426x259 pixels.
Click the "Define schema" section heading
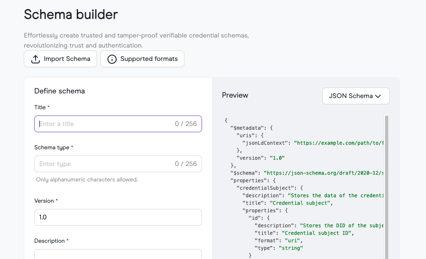click(x=59, y=91)
